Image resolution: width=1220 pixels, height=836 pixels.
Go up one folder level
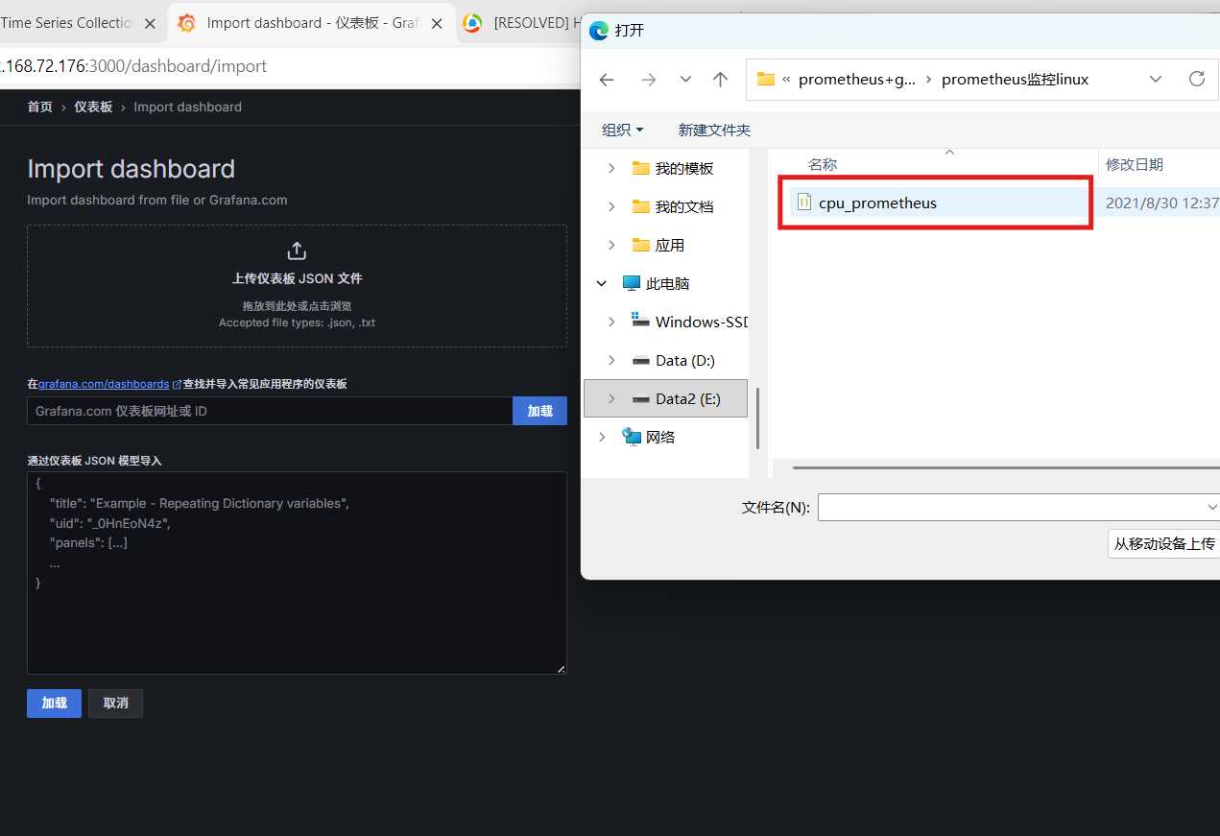(x=720, y=80)
